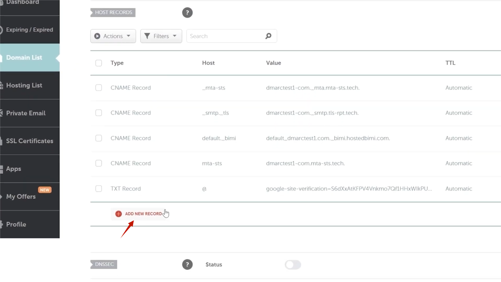
Task: Click the search magnifier icon
Action: 268,36
